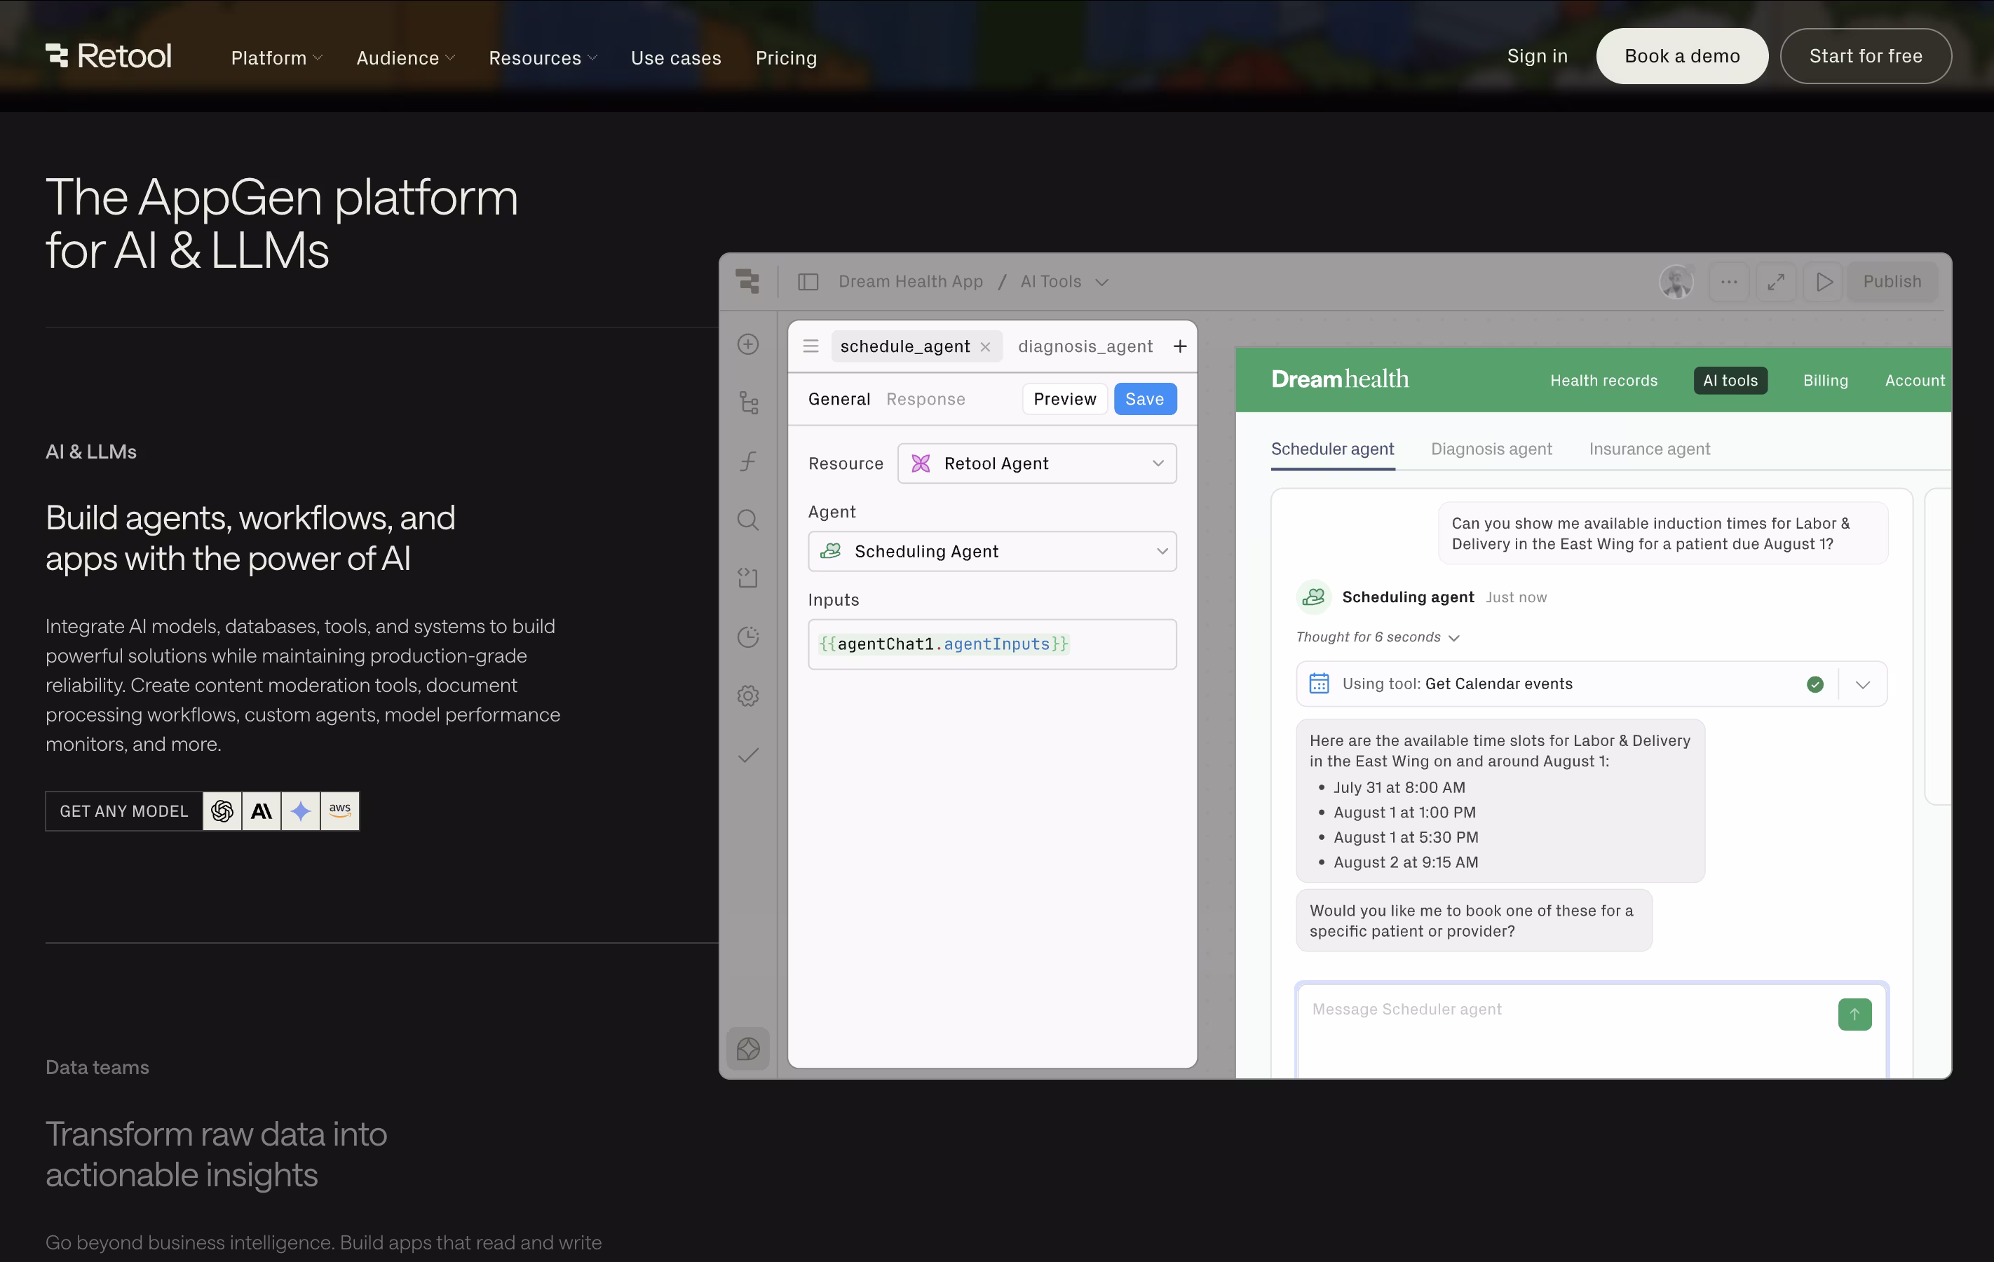Click the Book a demo button

click(x=1681, y=56)
